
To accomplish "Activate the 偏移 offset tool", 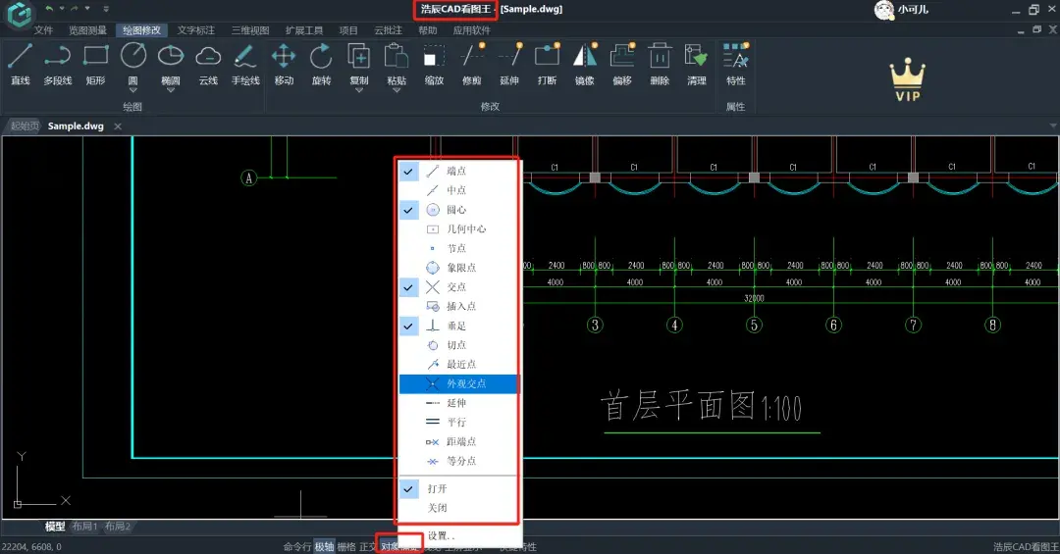I will (x=622, y=65).
